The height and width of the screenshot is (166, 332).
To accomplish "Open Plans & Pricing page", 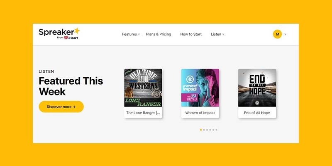I will click(159, 34).
